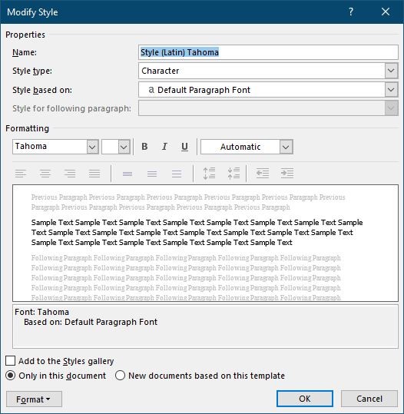The image size is (404, 414).
Task: Click the align left icon
Action: (x=21, y=174)
